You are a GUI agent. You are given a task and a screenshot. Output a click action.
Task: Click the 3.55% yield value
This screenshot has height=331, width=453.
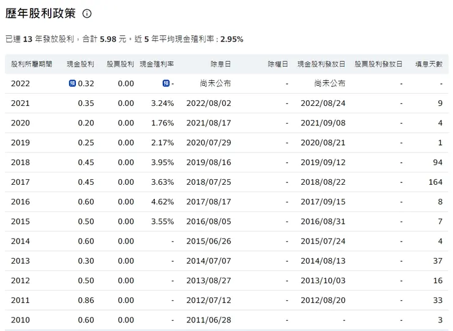point(162,221)
